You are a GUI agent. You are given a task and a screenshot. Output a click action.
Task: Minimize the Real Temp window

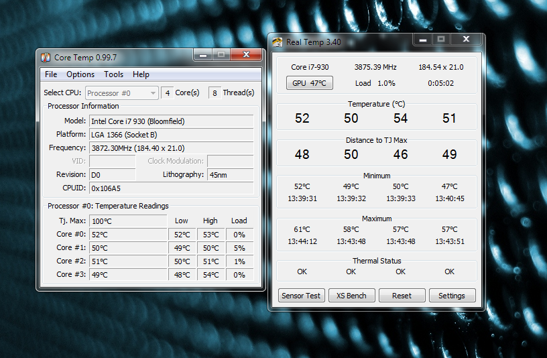pos(423,40)
